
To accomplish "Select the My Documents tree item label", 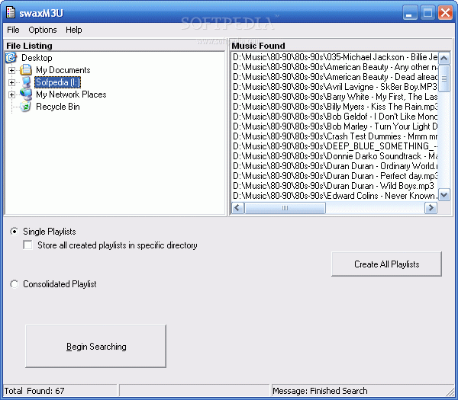I will point(63,70).
